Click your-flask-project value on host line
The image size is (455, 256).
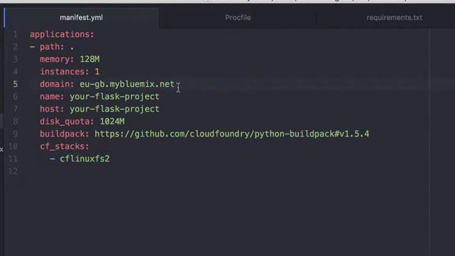point(114,109)
